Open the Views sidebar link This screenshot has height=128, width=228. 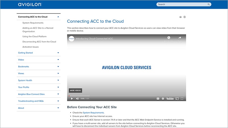point(21,73)
